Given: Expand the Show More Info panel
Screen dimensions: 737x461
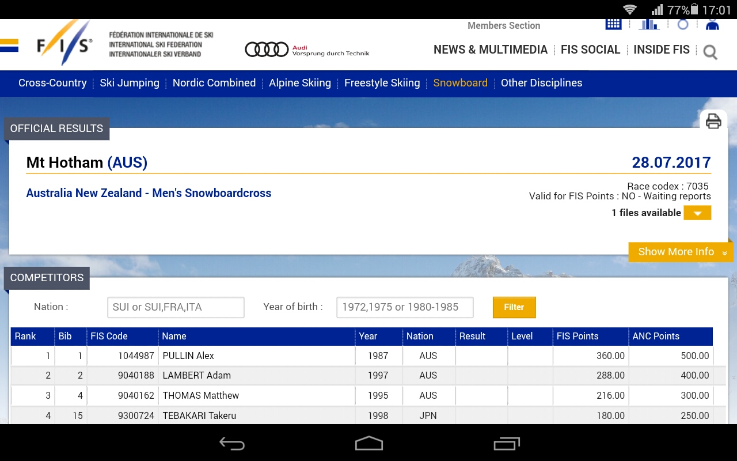Looking at the screenshot, I should tap(681, 252).
